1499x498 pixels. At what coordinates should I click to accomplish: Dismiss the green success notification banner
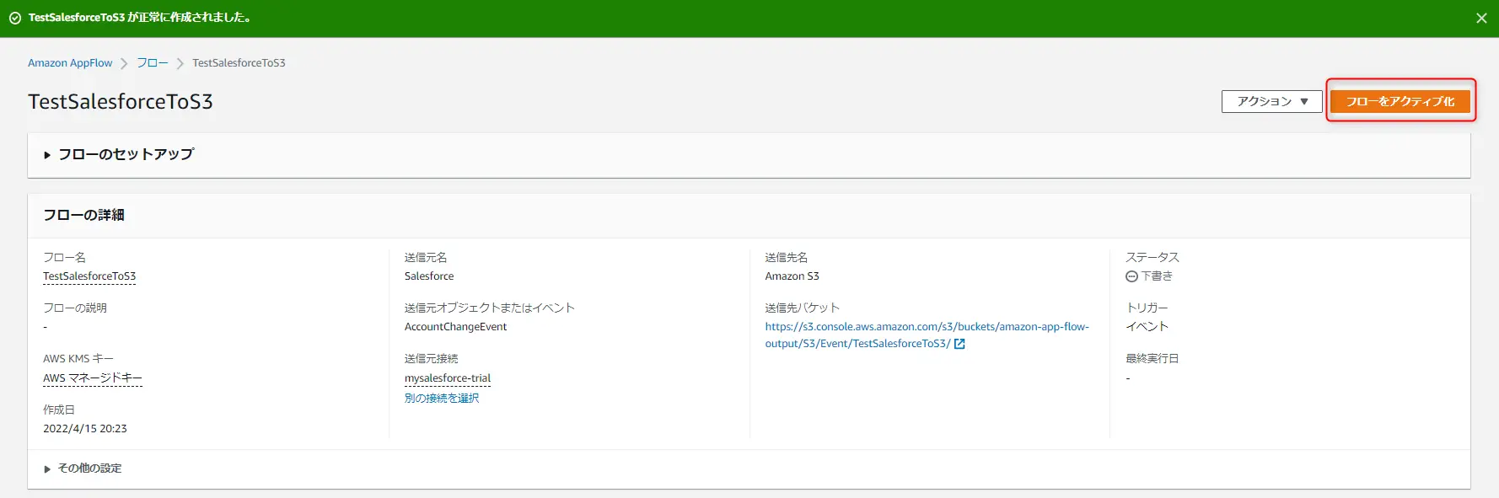1481,18
